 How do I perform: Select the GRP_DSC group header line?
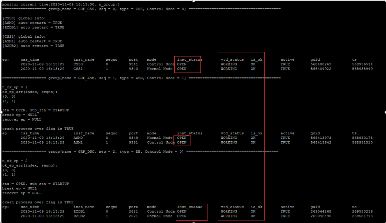pyautogui.click(x=140, y=152)
